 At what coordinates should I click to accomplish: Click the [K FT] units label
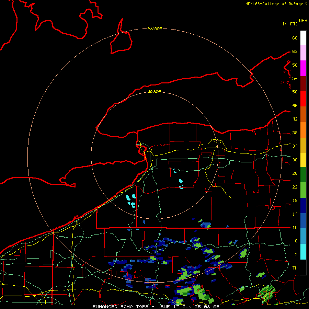[290, 24]
